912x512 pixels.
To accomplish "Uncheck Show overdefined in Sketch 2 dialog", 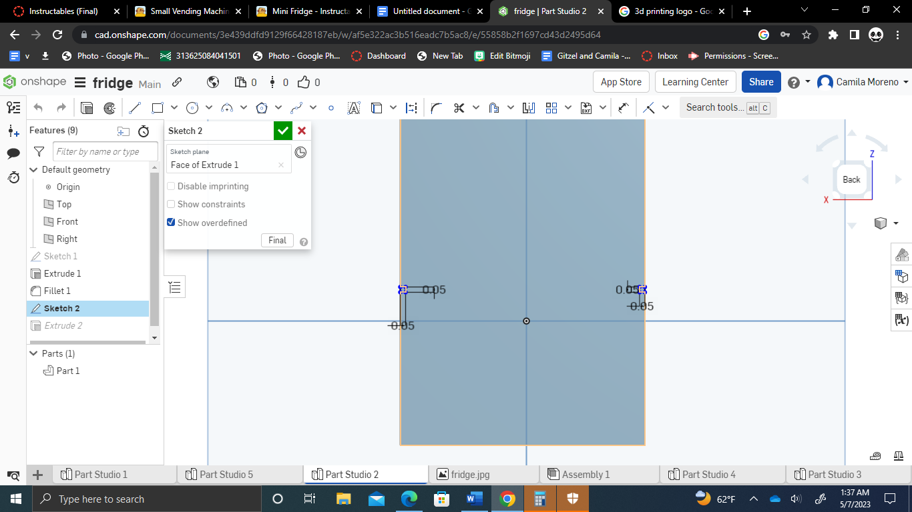I will tap(171, 222).
